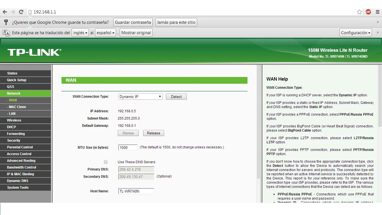This screenshot has height=215, width=382.
Task: Close the save password bar
Action: tap(378, 22)
